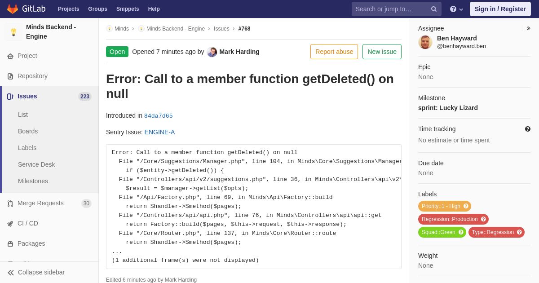Open commit link 84da7d65

pyautogui.click(x=159, y=116)
